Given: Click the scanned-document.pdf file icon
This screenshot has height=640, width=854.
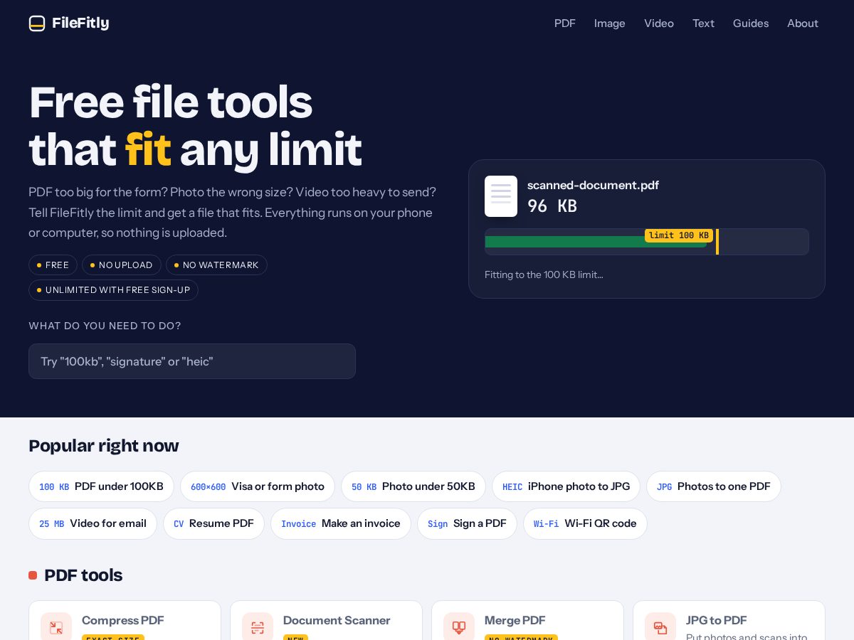Looking at the screenshot, I should (501, 196).
